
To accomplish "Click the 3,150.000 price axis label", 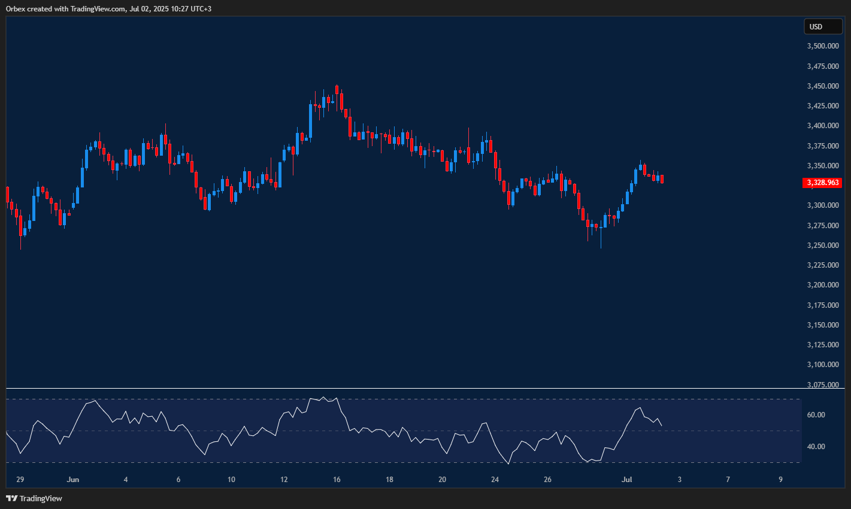I will (822, 325).
